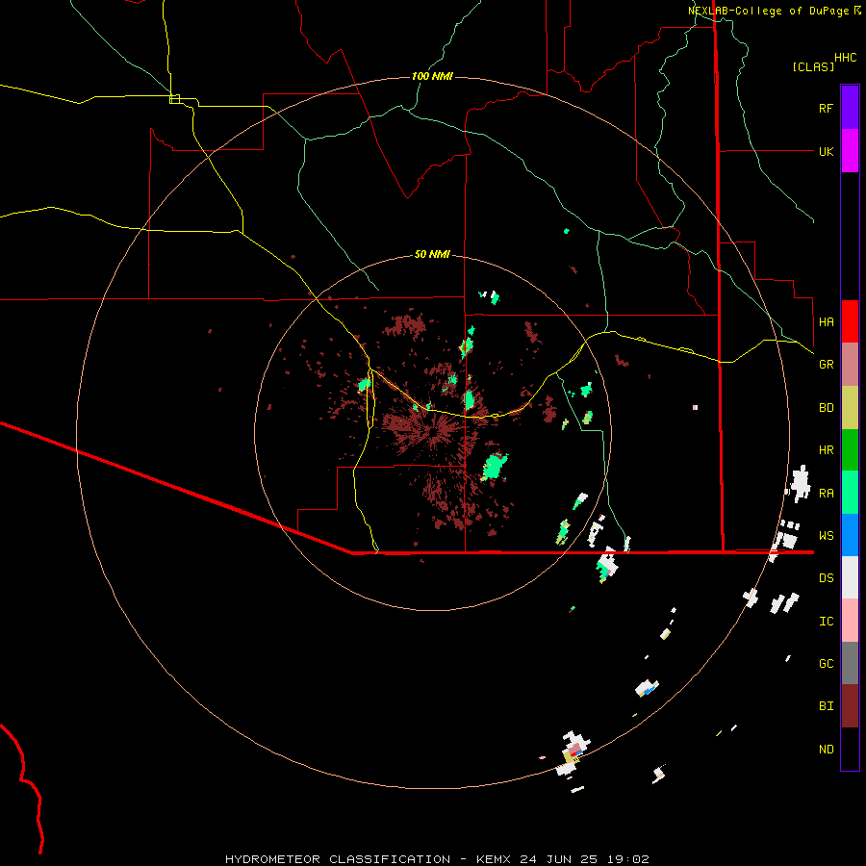Click the HHC product label
Screen dimensions: 866x866
click(x=845, y=58)
